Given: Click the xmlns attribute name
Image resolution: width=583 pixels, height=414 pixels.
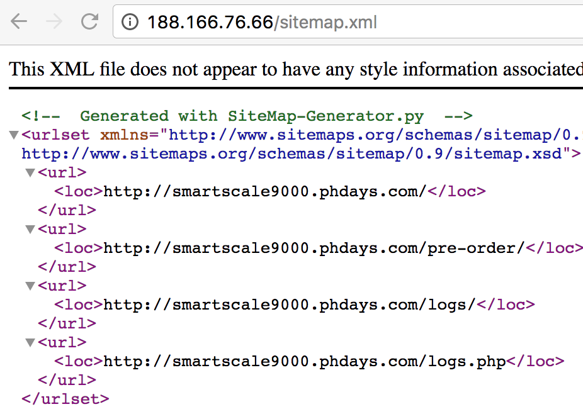Looking at the screenshot, I should point(125,135).
